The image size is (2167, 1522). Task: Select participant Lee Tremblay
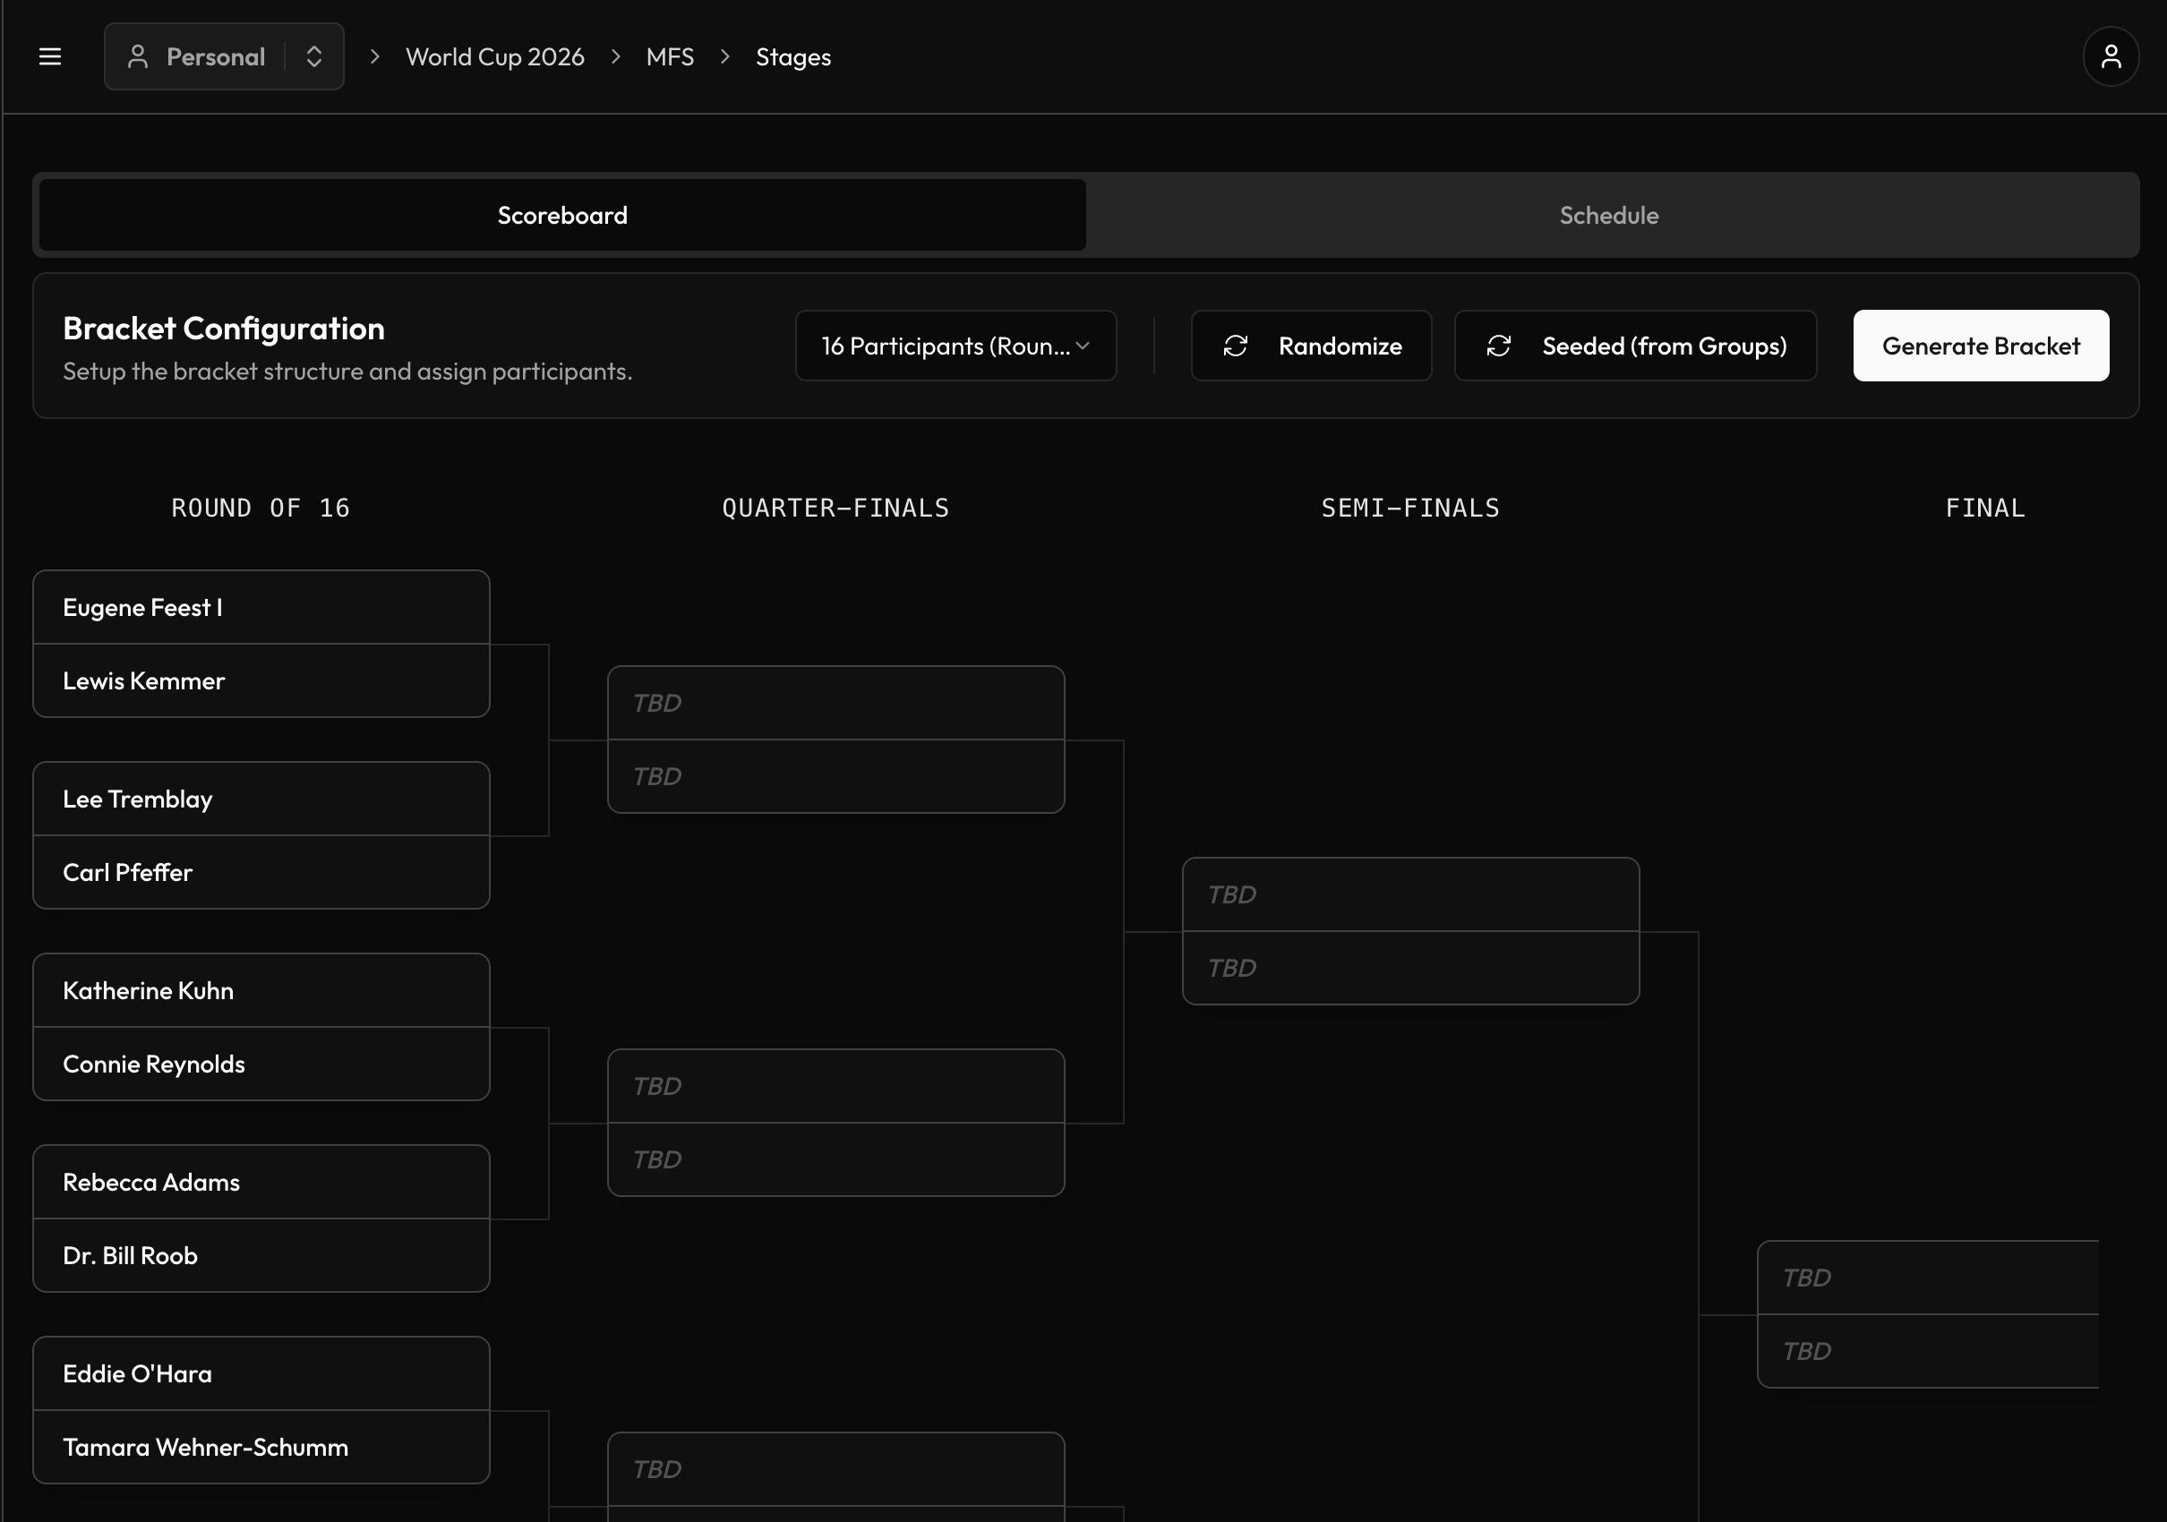(x=261, y=799)
